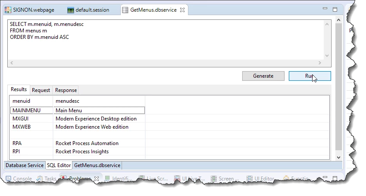Select the GetMenus.dbservice editor tab
The height and width of the screenshot is (196, 366).
[153, 10]
